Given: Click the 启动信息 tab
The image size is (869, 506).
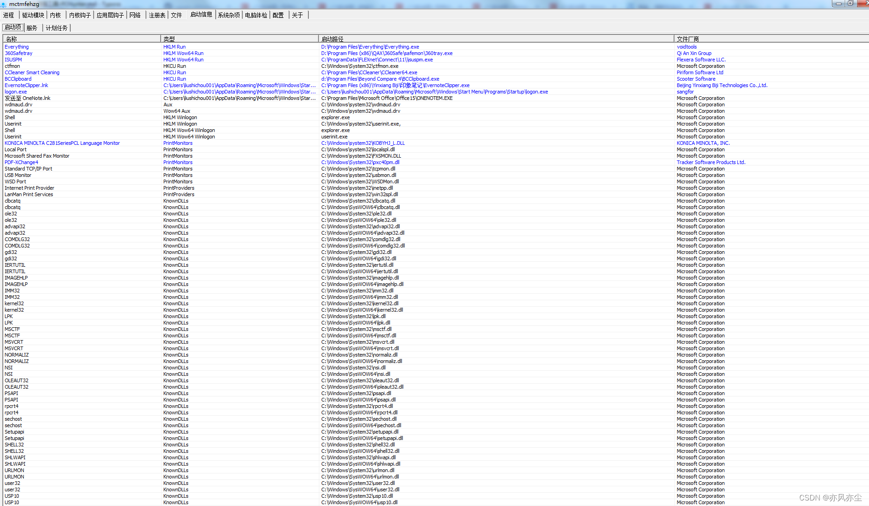Looking at the screenshot, I should (x=201, y=15).
